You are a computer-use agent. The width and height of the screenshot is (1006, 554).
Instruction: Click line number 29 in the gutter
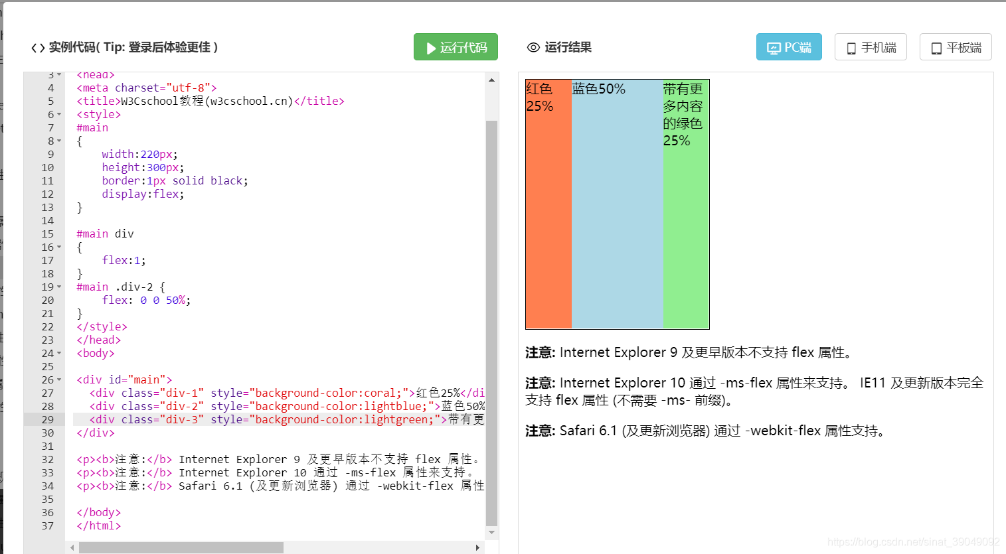click(48, 419)
